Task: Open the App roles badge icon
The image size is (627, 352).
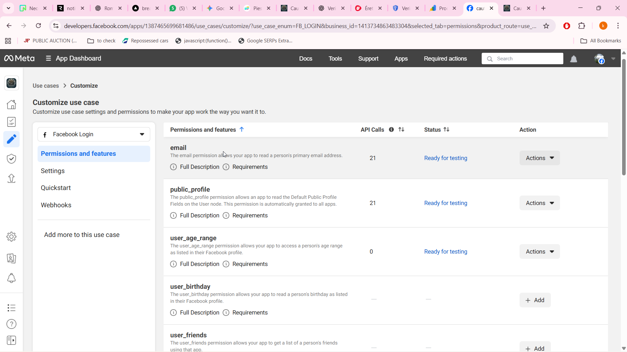Action: pos(11,258)
